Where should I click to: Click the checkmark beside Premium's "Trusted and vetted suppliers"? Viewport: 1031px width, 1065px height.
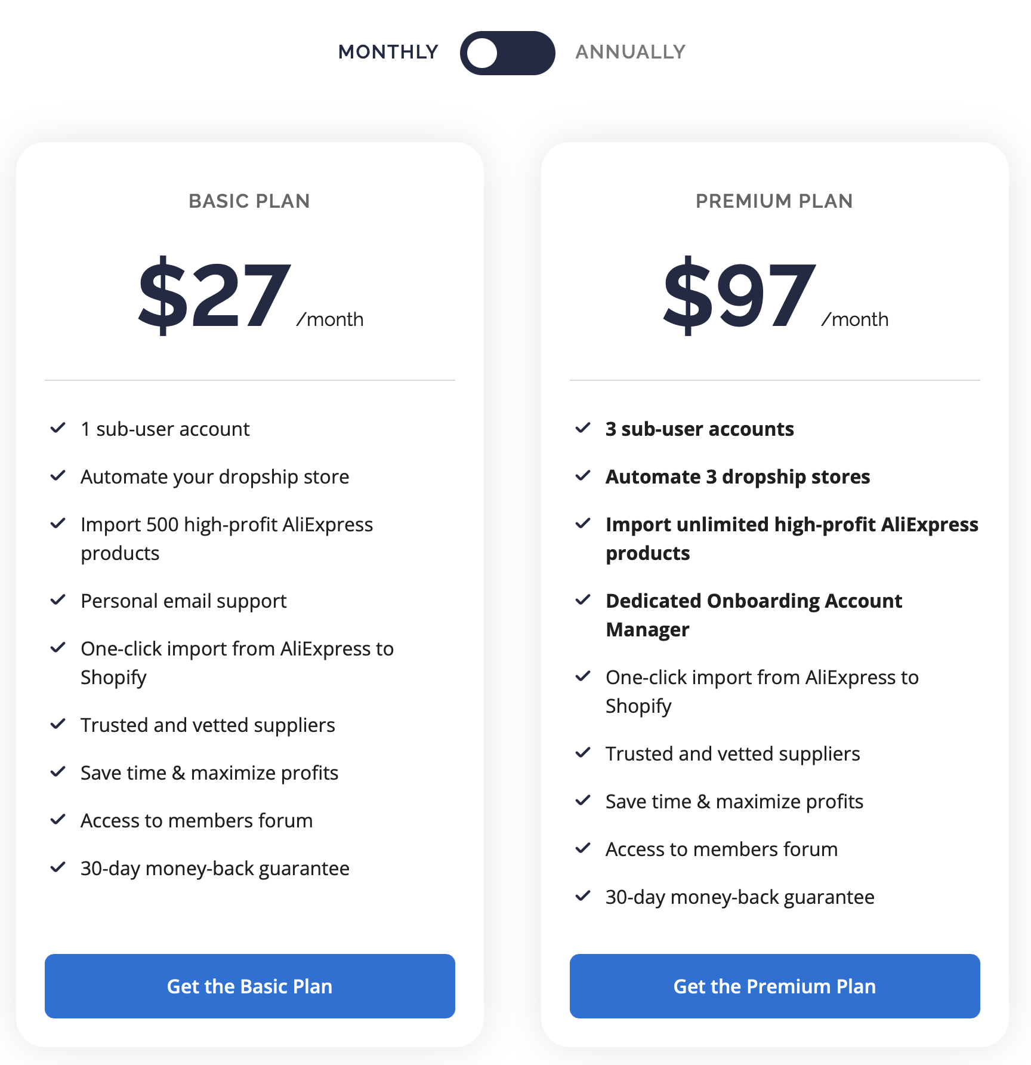(584, 753)
